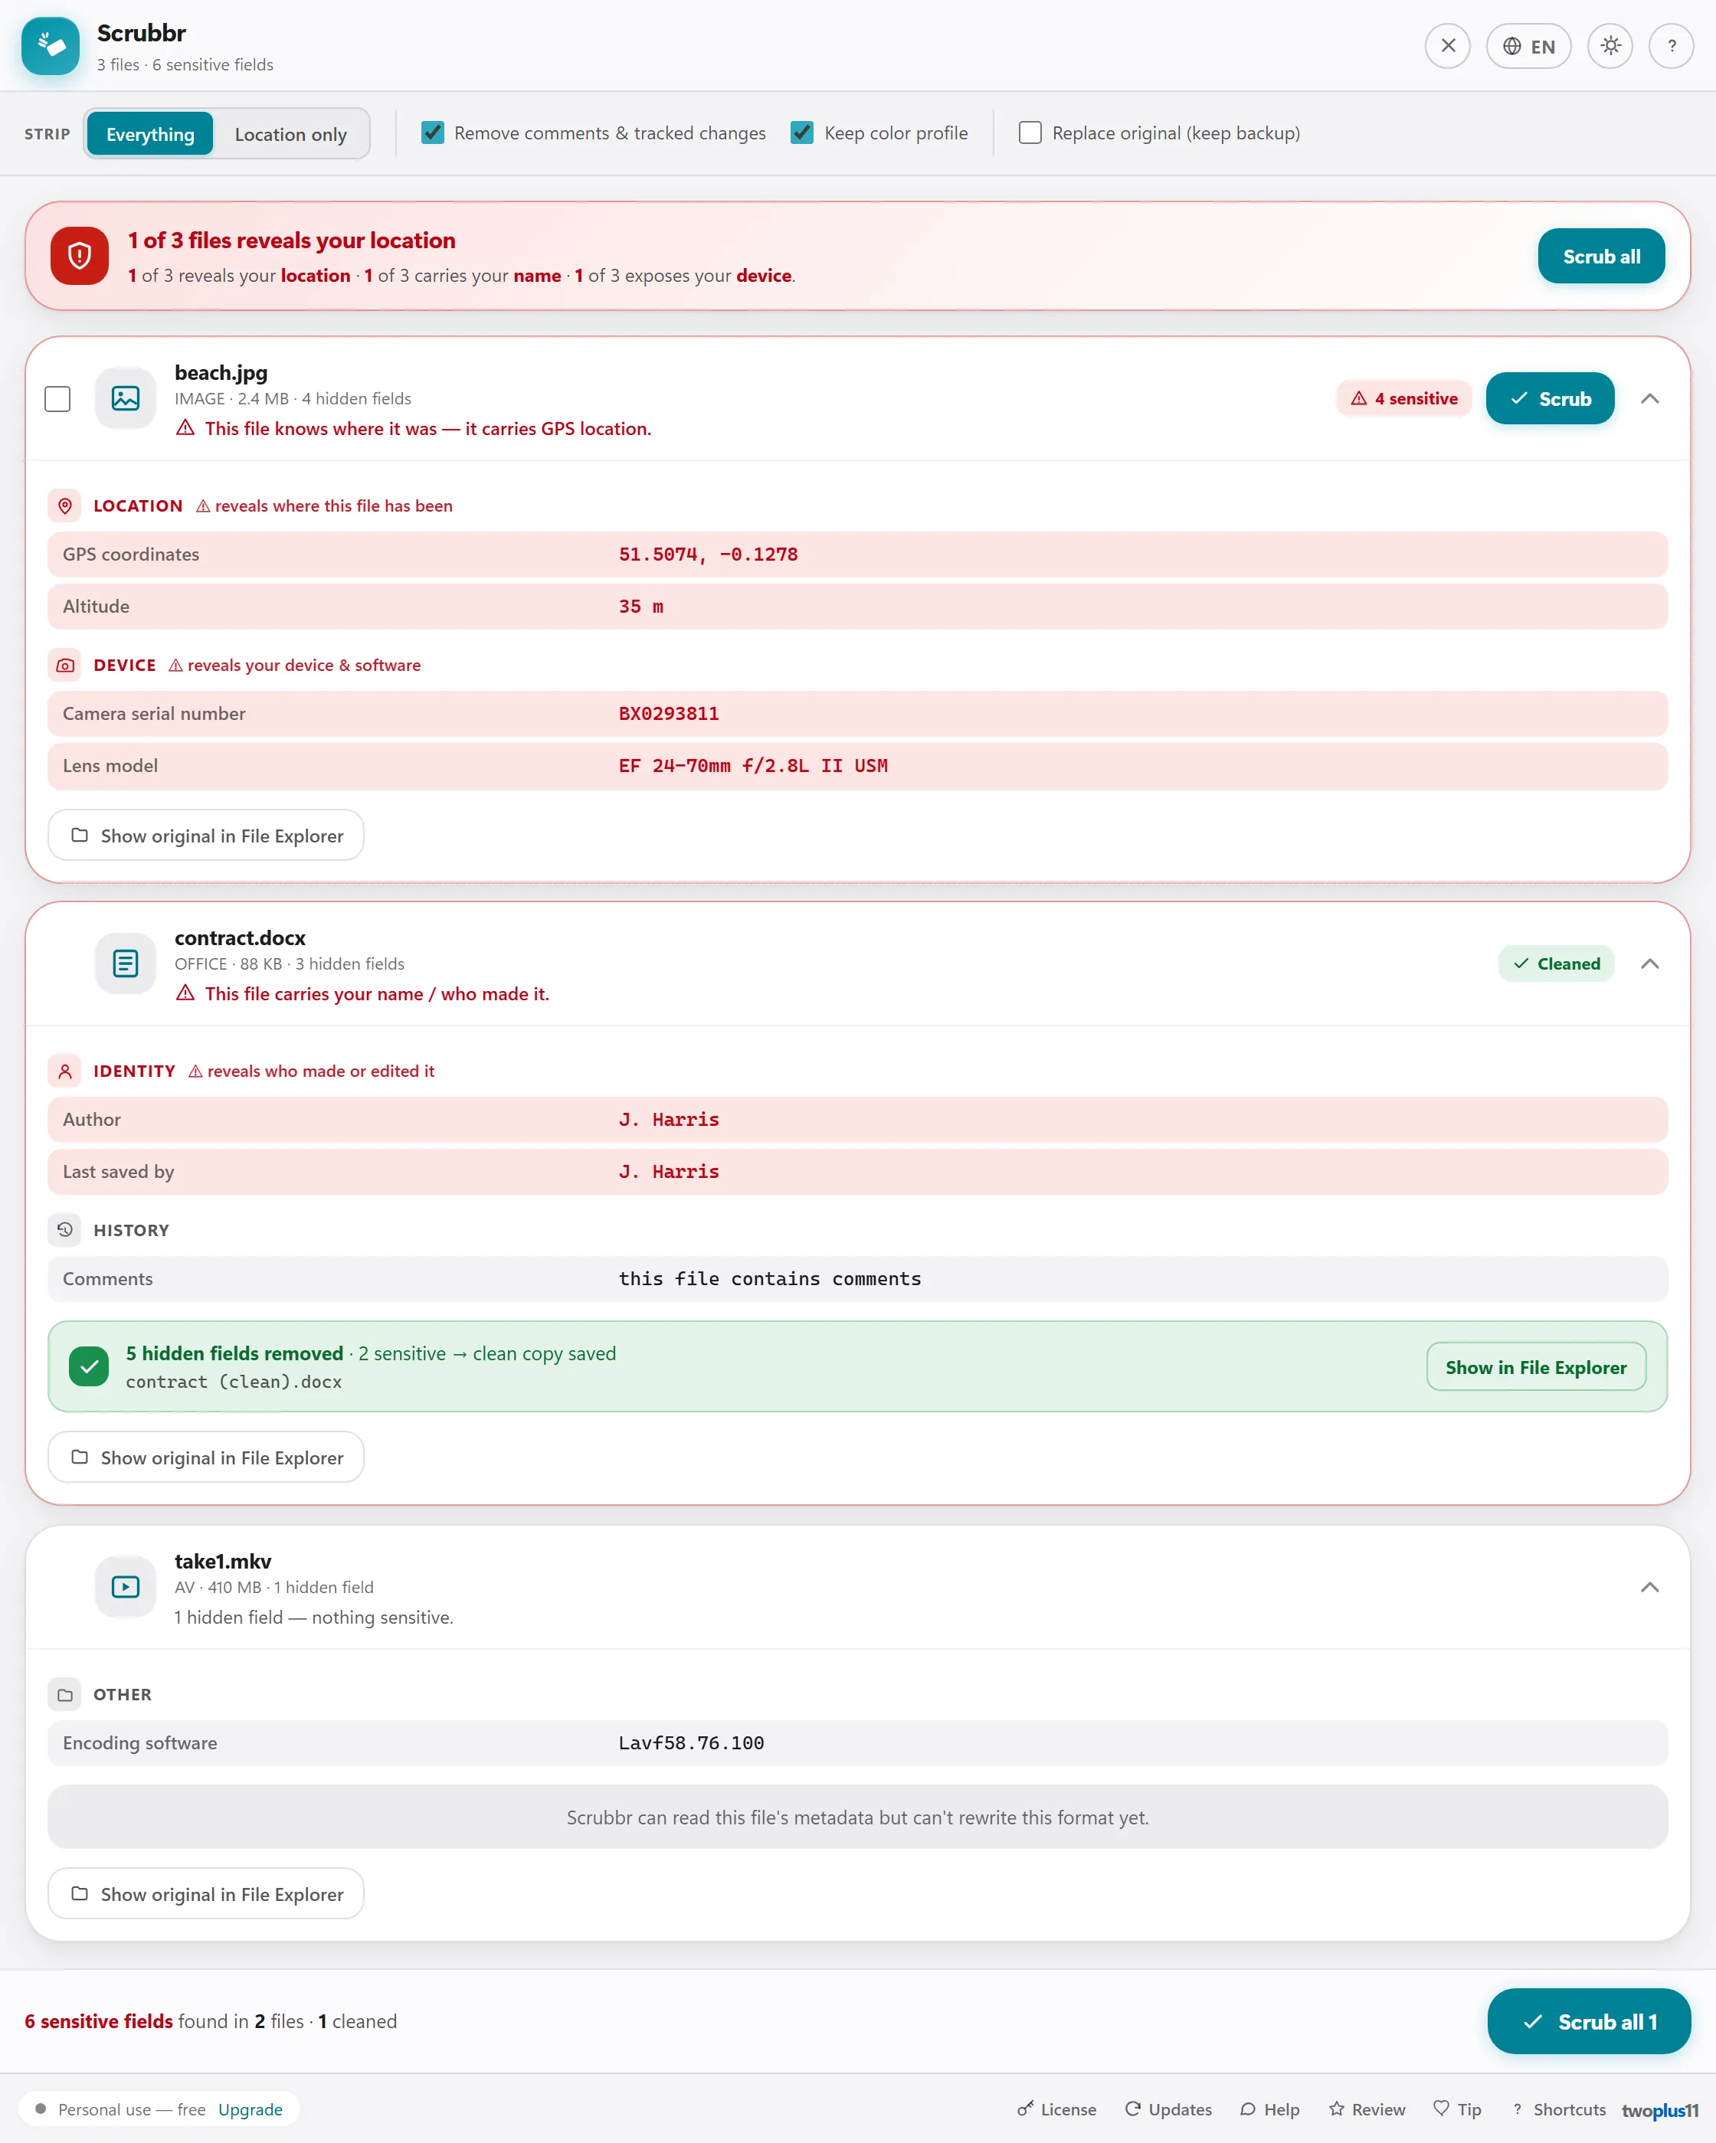
Task: Click the Identity person section icon
Action: pos(64,1071)
